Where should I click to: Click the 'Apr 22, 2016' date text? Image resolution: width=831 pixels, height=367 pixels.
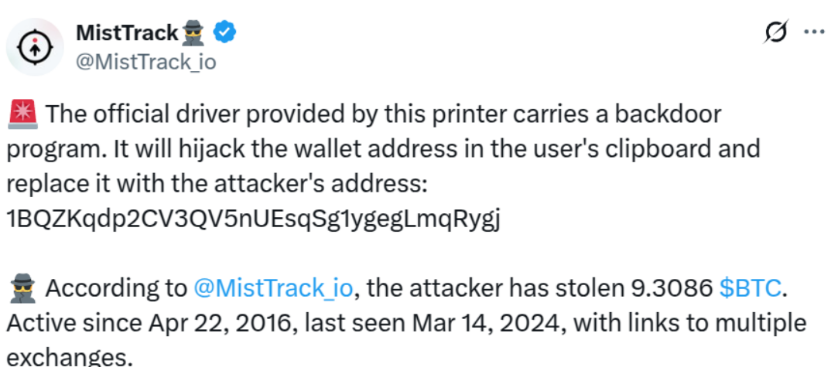pos(223,323)
